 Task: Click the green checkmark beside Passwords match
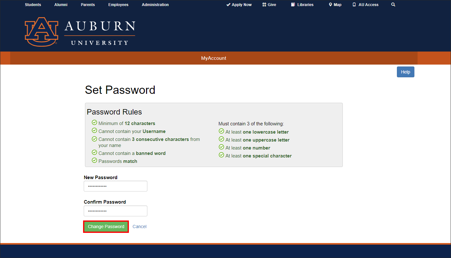pos(94,161)
